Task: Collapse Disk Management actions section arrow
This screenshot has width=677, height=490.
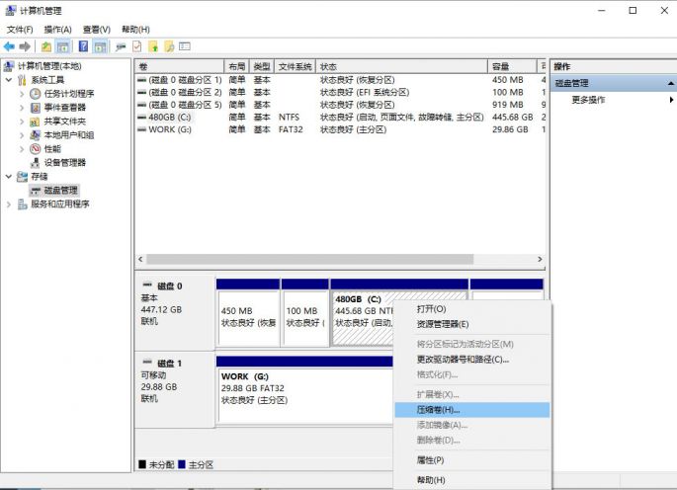Action: (670, 83)
